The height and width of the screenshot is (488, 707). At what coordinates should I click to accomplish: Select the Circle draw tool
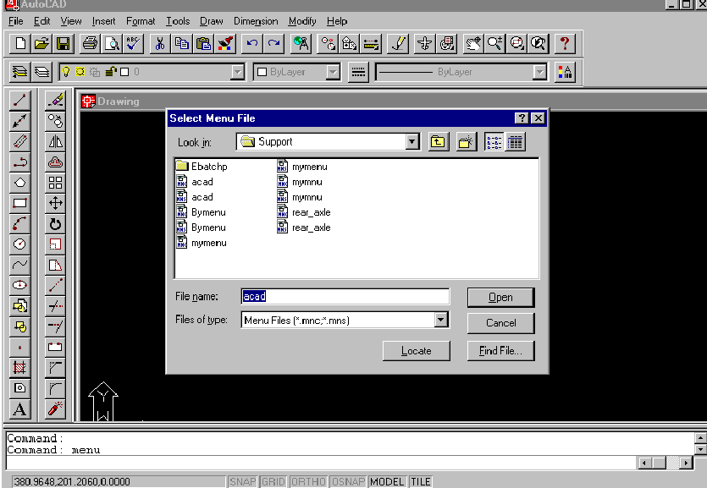point(19,244)
